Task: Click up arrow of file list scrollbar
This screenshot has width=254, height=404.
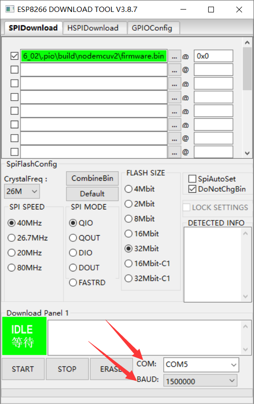Action: click(247, 42)
